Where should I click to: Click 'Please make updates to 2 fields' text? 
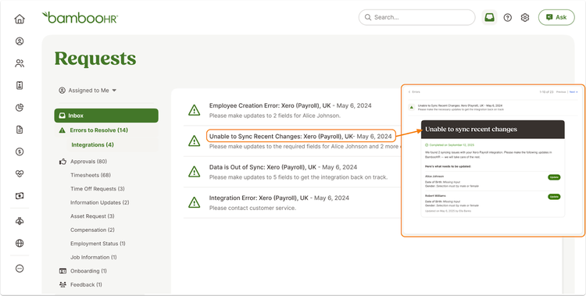275,116
